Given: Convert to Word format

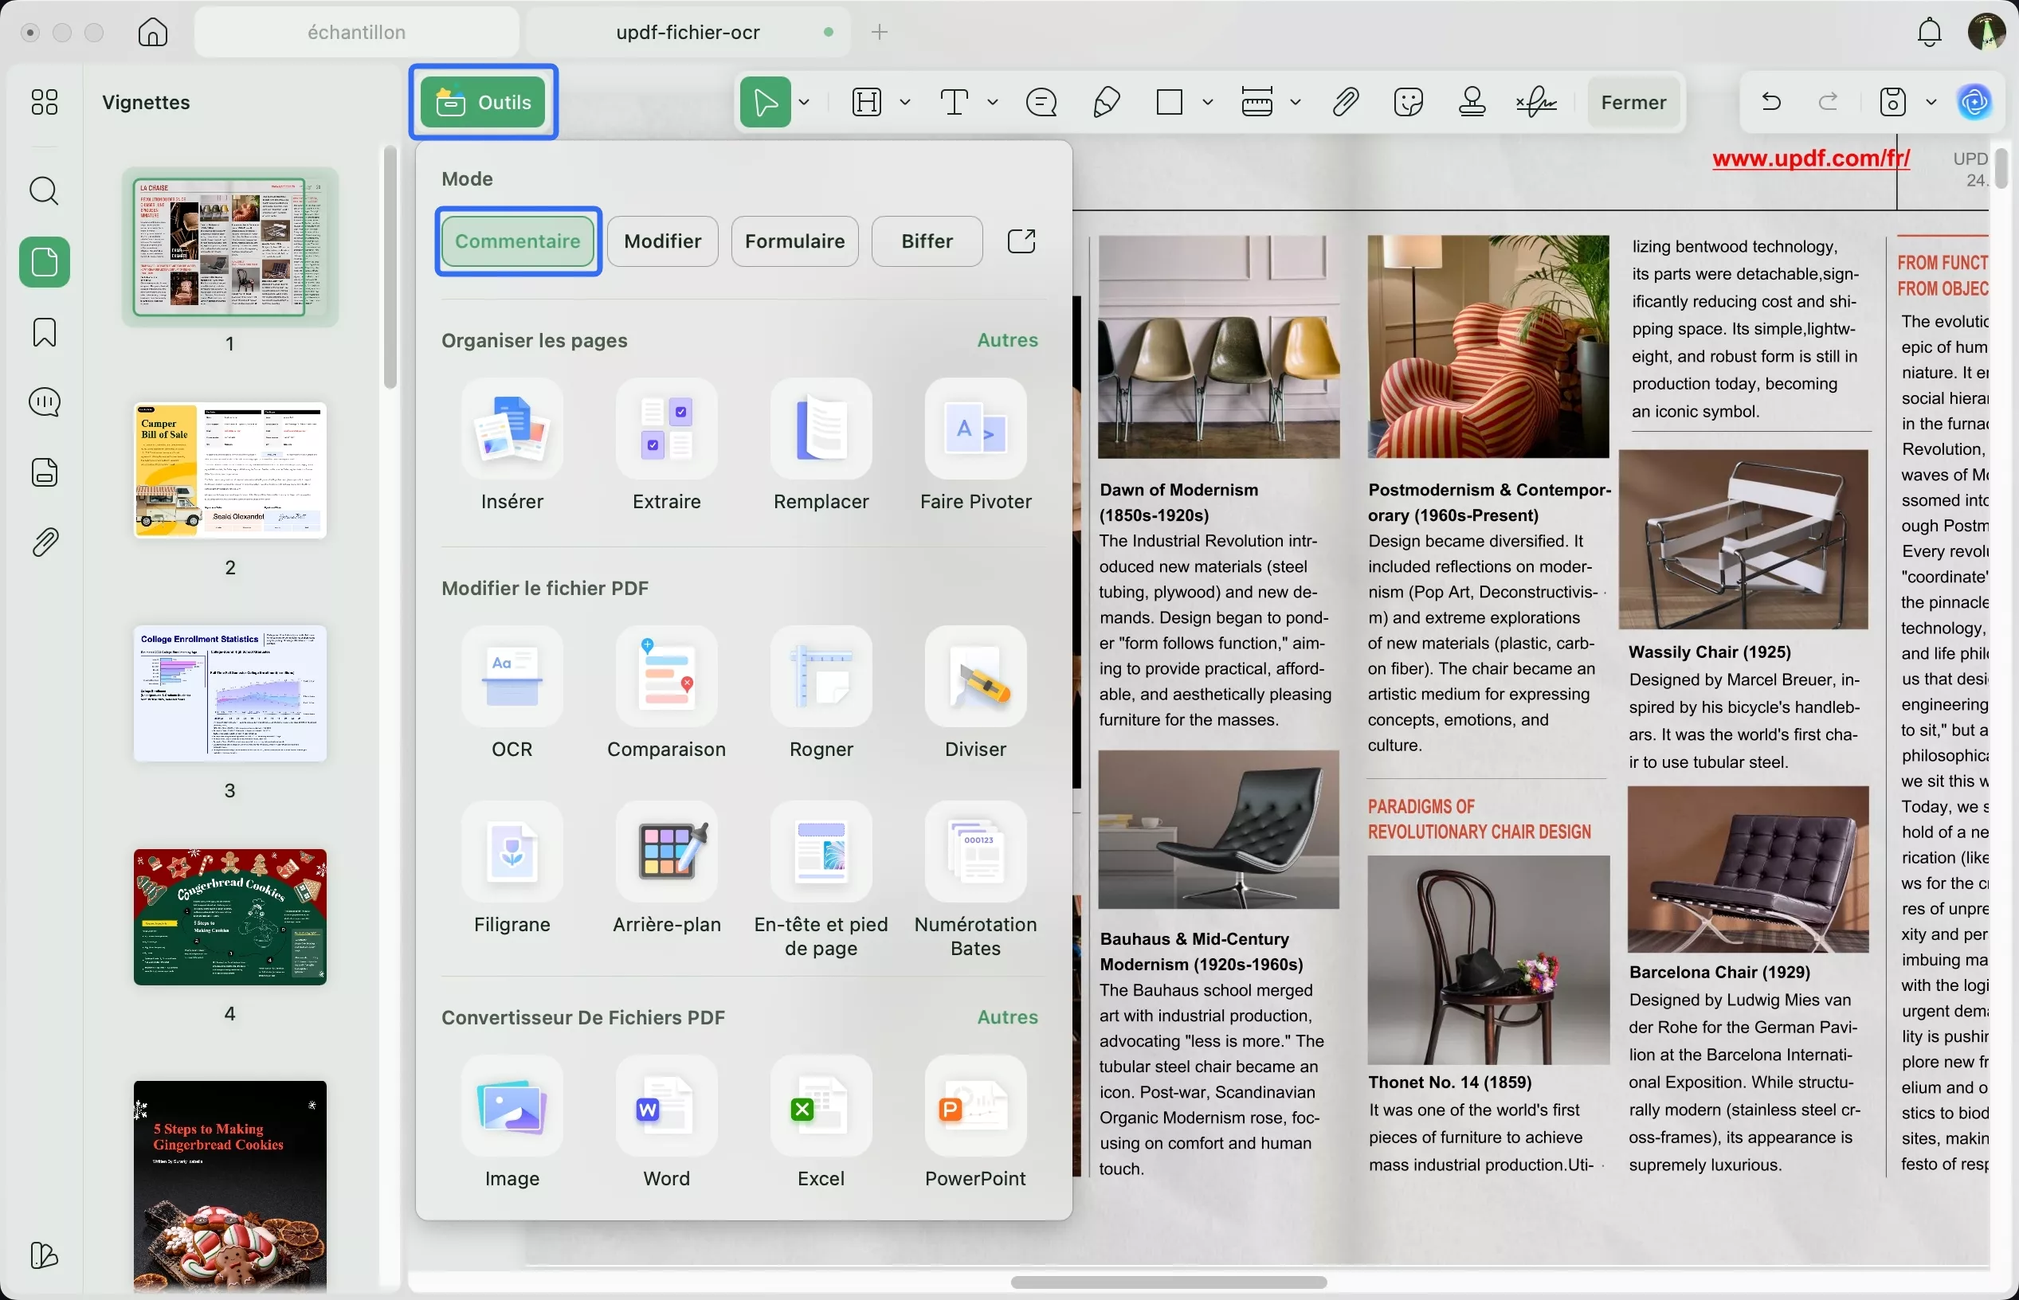Looking at the screenshot, I should [666, 1106].
